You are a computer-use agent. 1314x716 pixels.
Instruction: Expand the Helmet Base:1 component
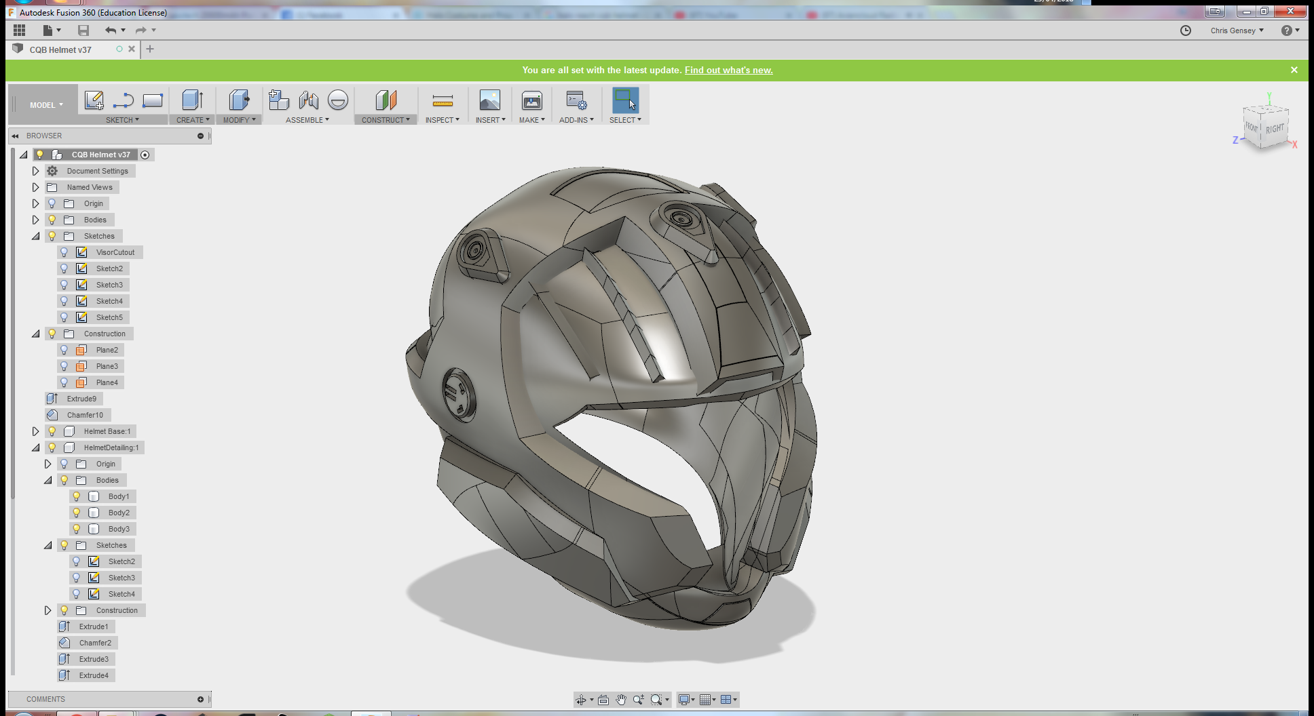36,431
